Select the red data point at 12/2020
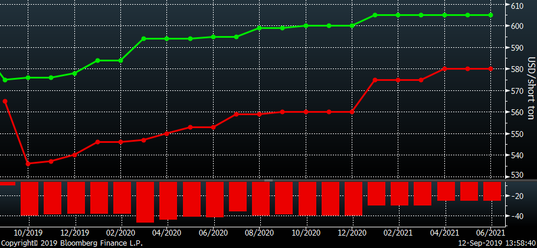 point(352,112)
